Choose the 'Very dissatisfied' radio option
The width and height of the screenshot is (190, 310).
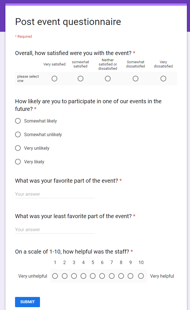(163, 79)
